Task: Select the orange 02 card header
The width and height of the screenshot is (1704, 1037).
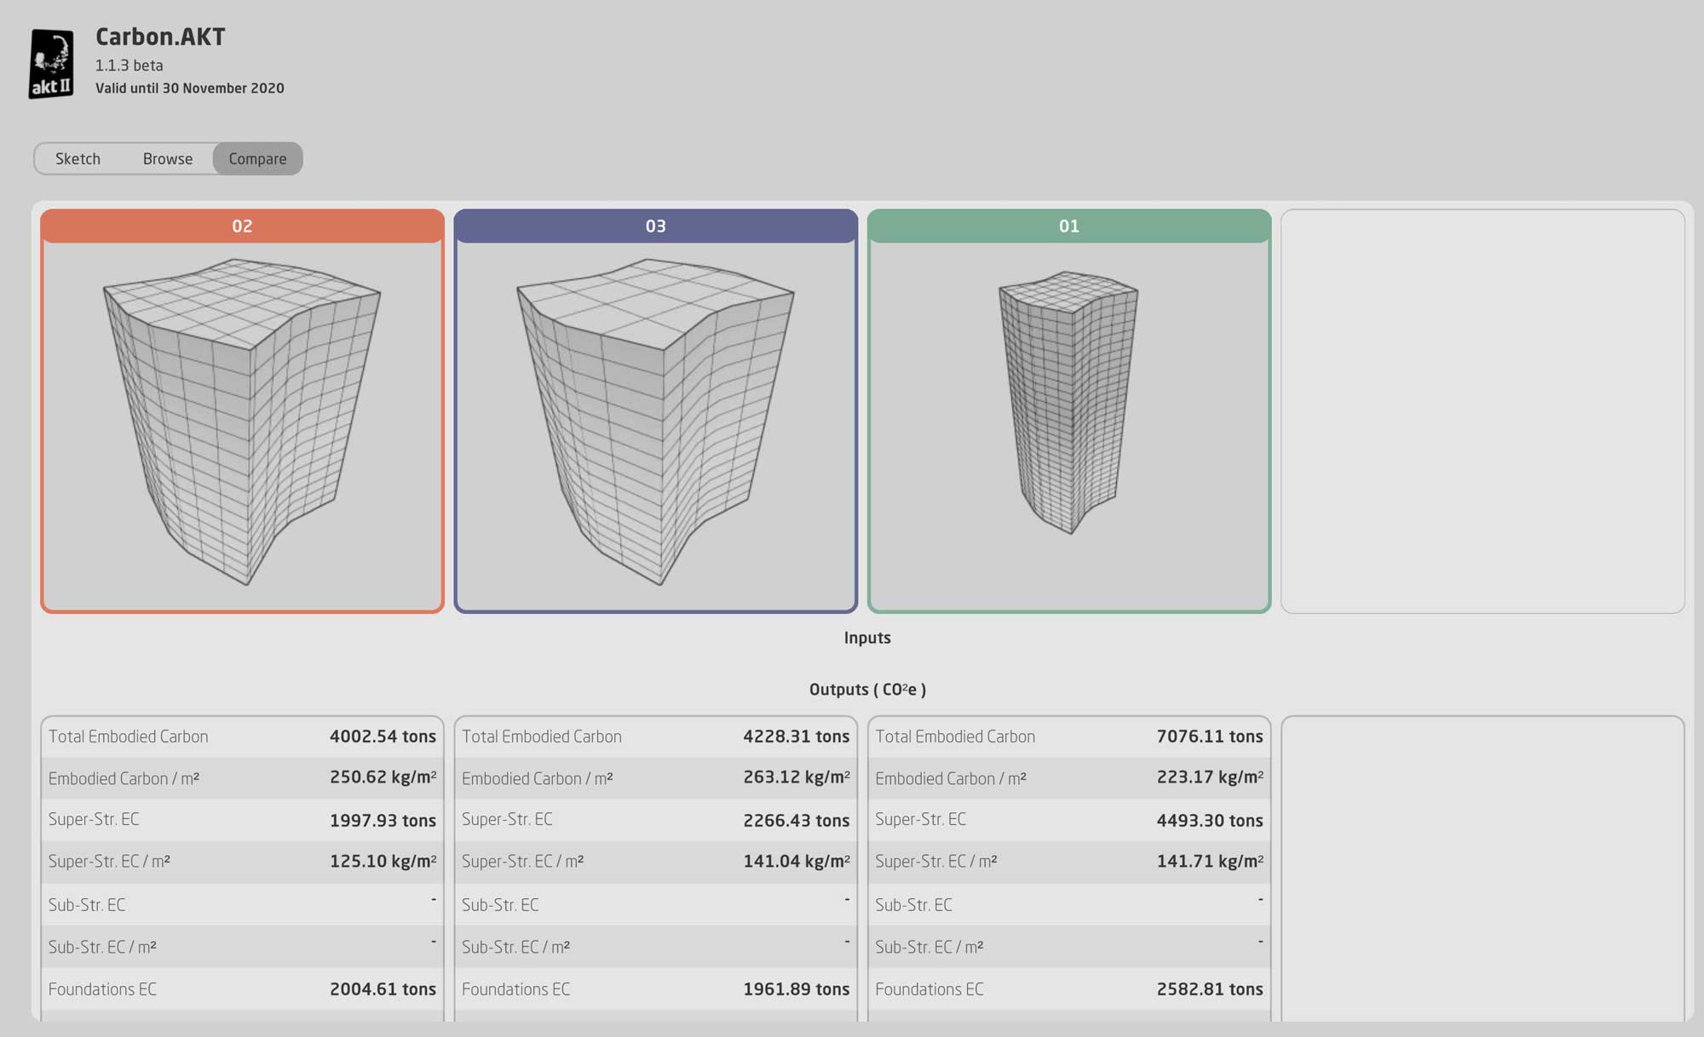Action: pyautogui.click(x=242, y=226)
